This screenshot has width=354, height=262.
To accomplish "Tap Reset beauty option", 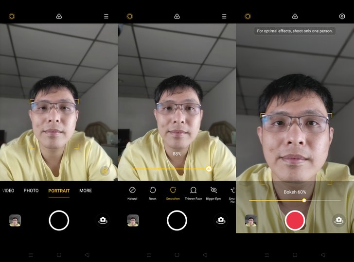I will (153, 193).
